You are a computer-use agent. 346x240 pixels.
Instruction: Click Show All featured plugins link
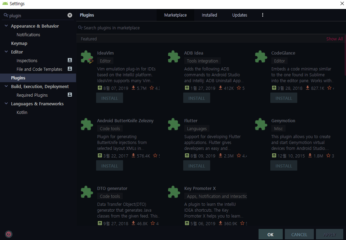335,39
